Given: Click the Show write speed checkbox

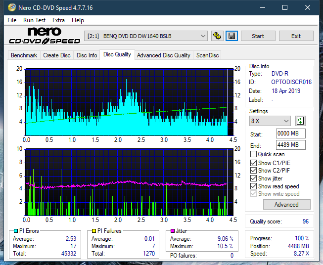Looking at the screenshot, I should [x=253, y=194].
